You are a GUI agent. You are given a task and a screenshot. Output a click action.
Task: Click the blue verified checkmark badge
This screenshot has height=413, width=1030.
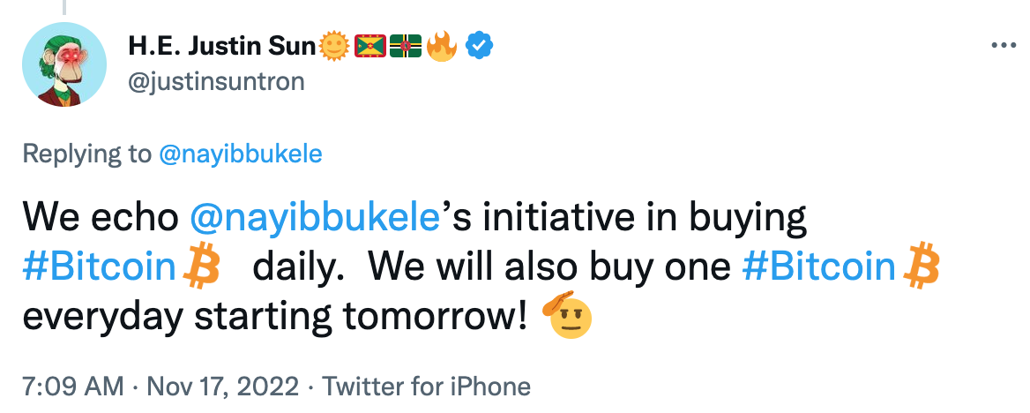click(479, 45)
